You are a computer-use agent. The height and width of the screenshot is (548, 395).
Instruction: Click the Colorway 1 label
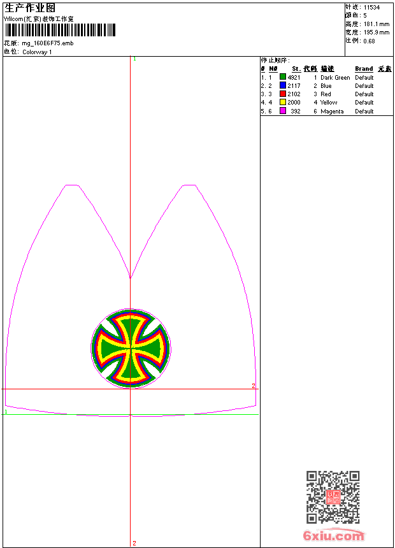click(x=37, y=52)
